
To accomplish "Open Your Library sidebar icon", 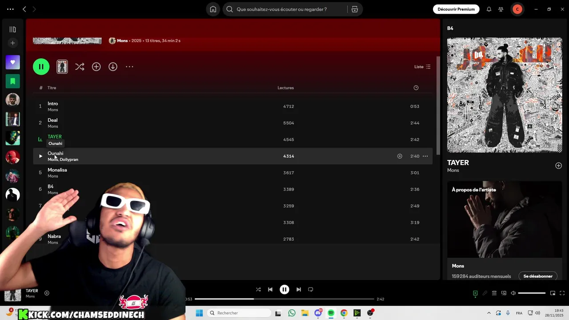I will pos(12,29).
